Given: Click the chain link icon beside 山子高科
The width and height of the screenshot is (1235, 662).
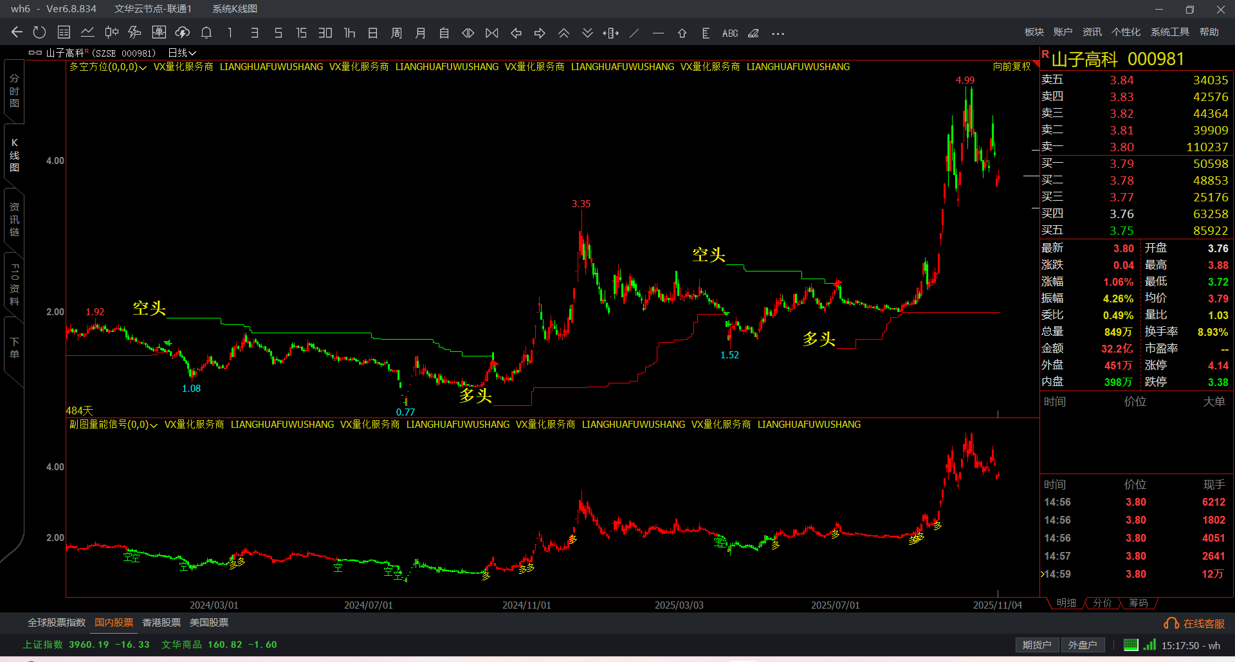Looking at the screenshot, I should click(35, 53).
